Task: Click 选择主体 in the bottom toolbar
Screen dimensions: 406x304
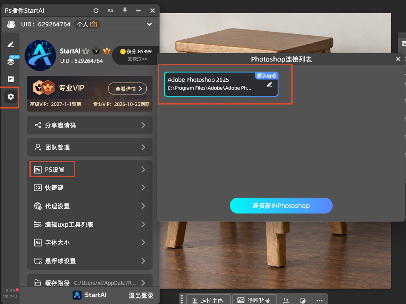Action: click(x=208, y=300)
